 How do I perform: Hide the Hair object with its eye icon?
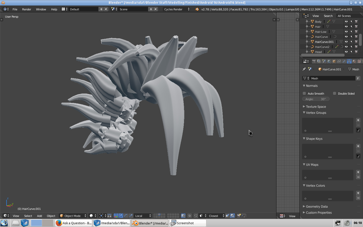(x=346, y=26)
